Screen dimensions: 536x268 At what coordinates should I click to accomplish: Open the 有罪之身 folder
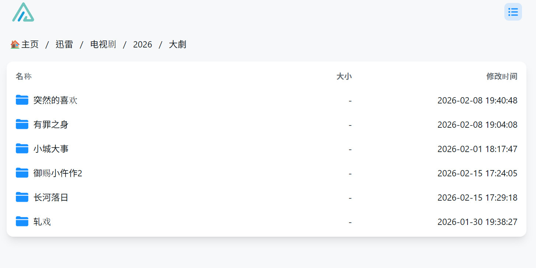point(50,124)
